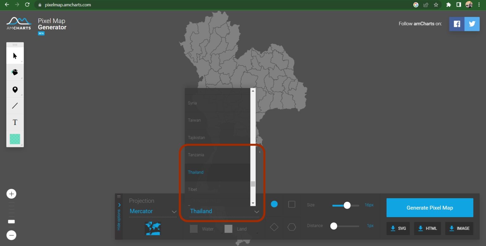
Task: Adjust the Size slider handle
Action: (347, 205)
